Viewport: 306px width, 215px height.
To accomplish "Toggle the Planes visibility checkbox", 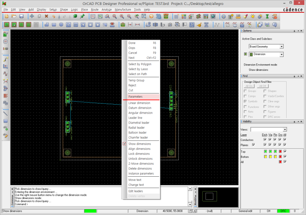I will (254, 145).
